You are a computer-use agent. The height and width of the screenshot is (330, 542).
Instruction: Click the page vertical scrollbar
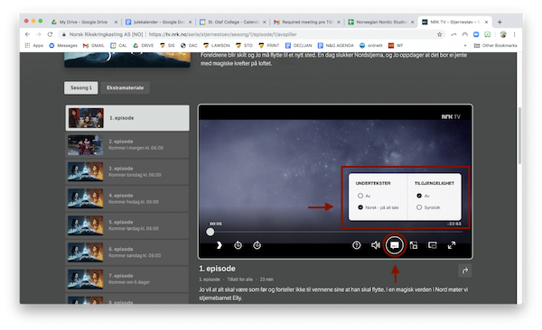[x=520, y=135]
